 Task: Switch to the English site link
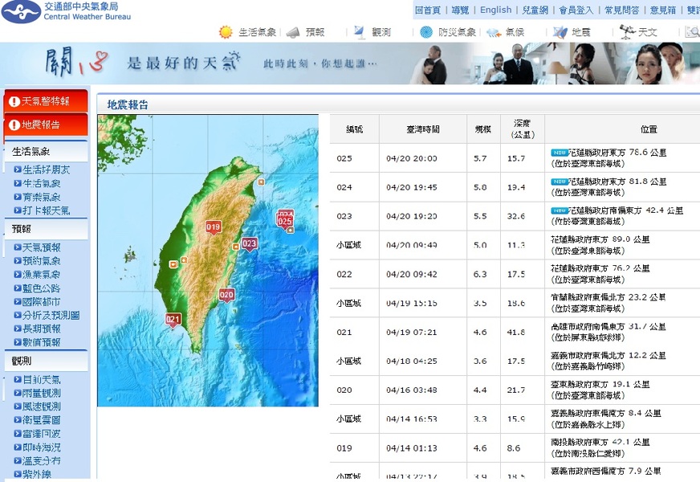click(495, 10)
